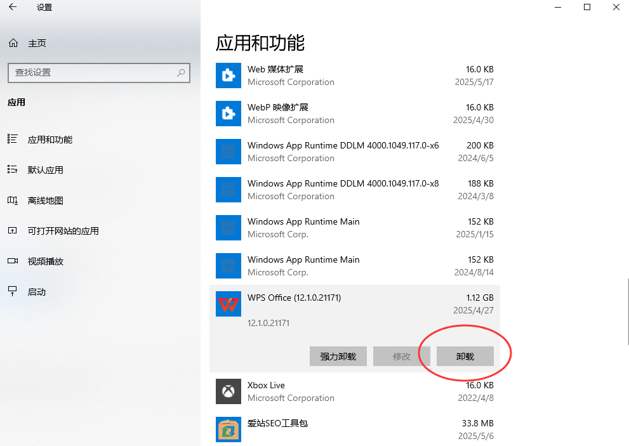Click the 默认应用 sidebar icon
This screenshot has height=446, width=629.
(13, 169)
